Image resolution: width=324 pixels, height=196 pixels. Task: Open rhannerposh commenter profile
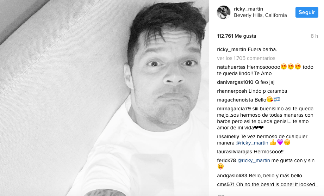coord(232,91)
